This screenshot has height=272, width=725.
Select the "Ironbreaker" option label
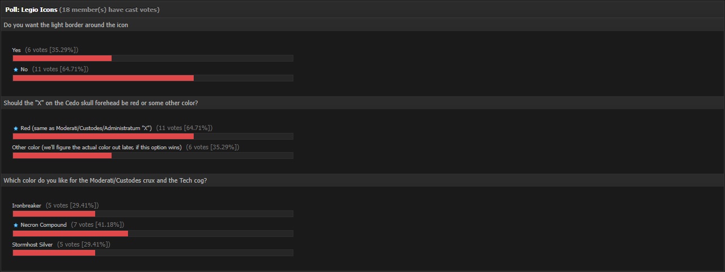pyautogui.click(x=27, y=206)
